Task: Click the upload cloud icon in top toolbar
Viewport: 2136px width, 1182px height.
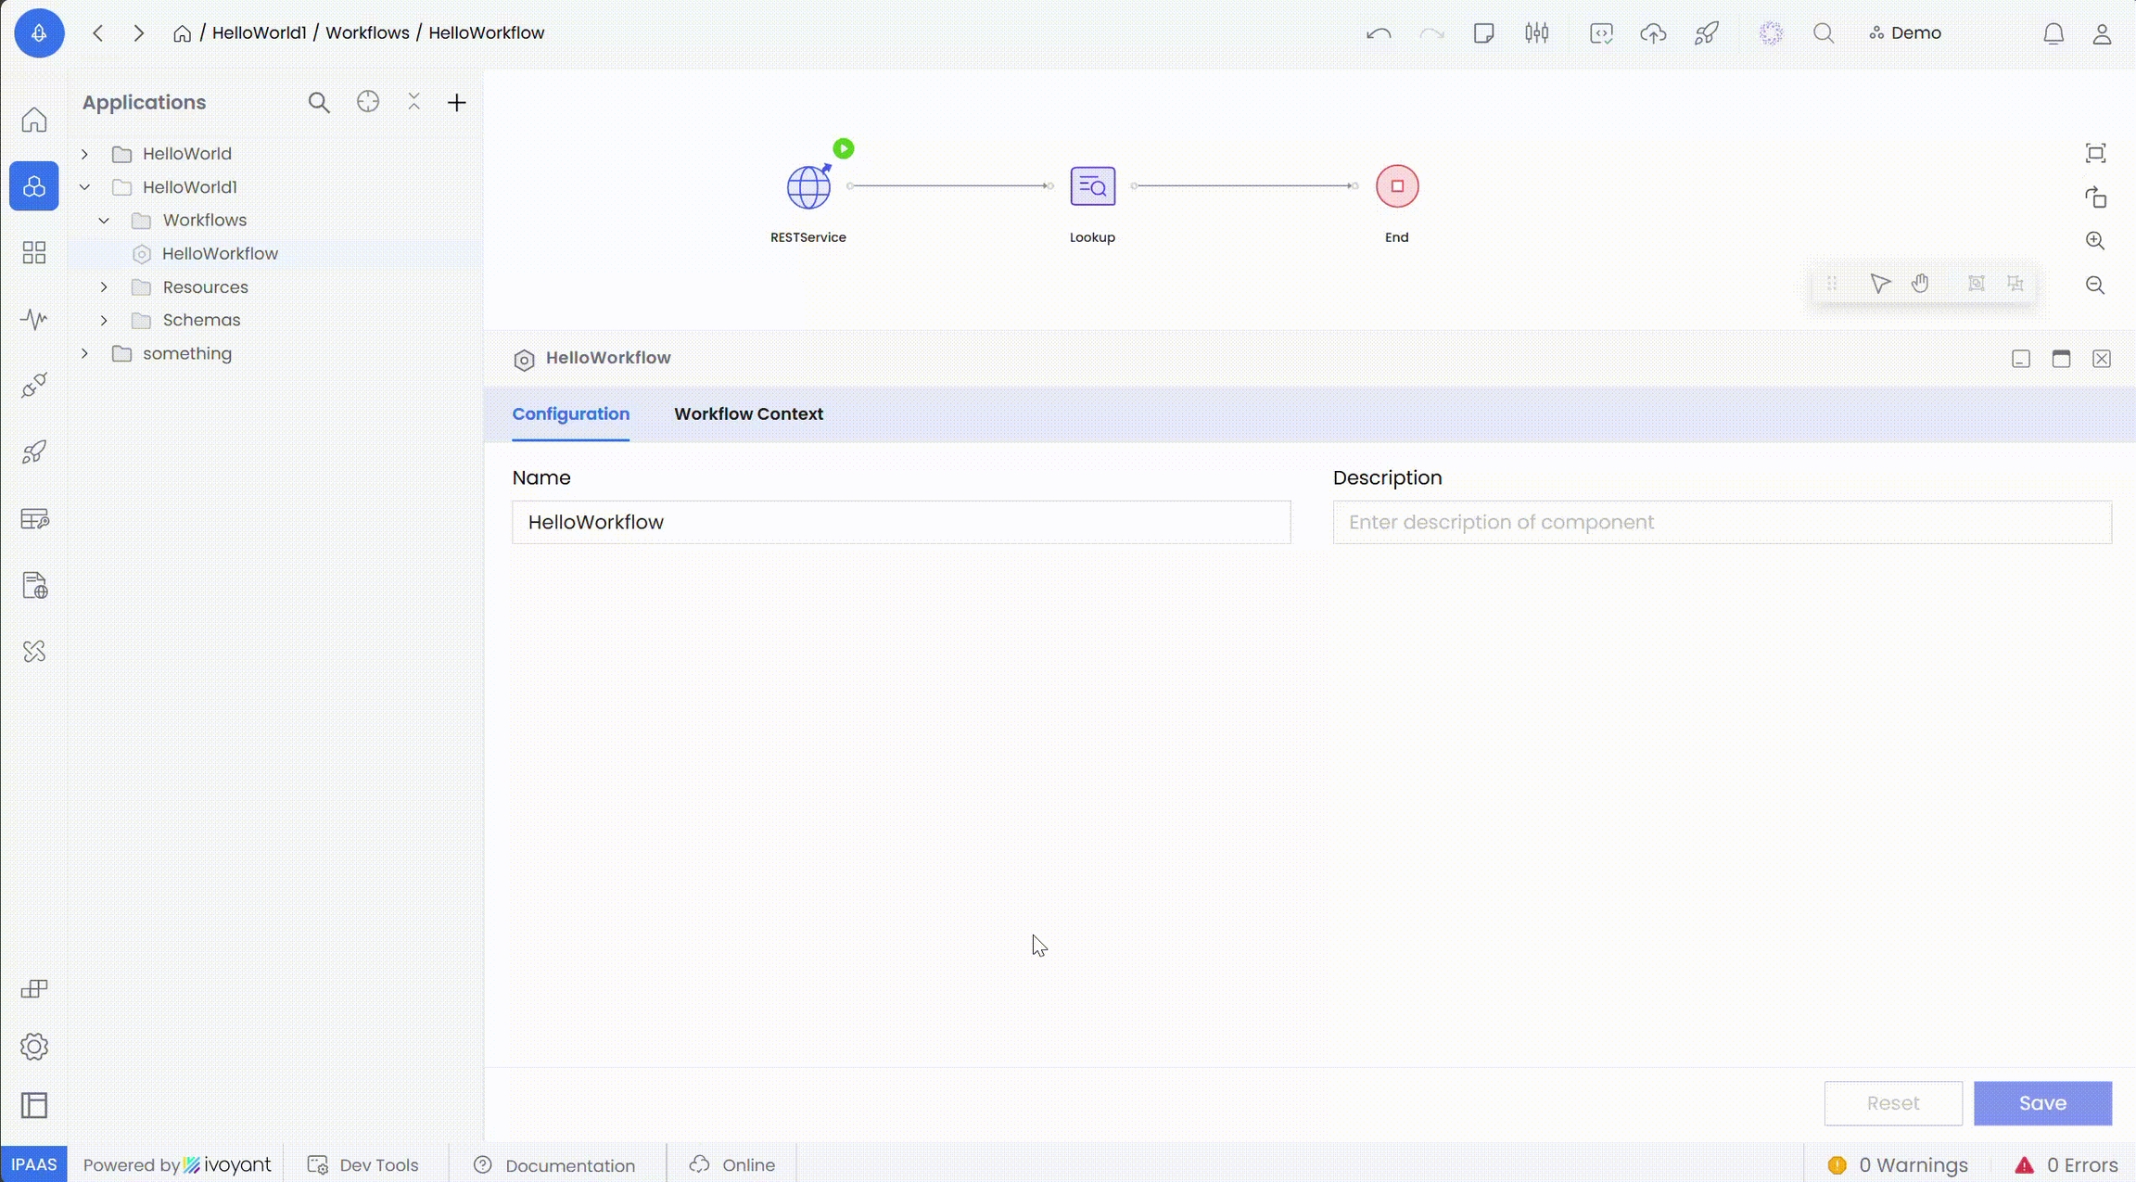Action: (1653, 33)
